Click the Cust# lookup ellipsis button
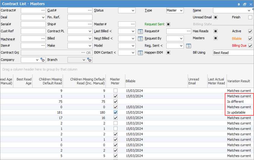Screen dimensions: 254x160 89,10
